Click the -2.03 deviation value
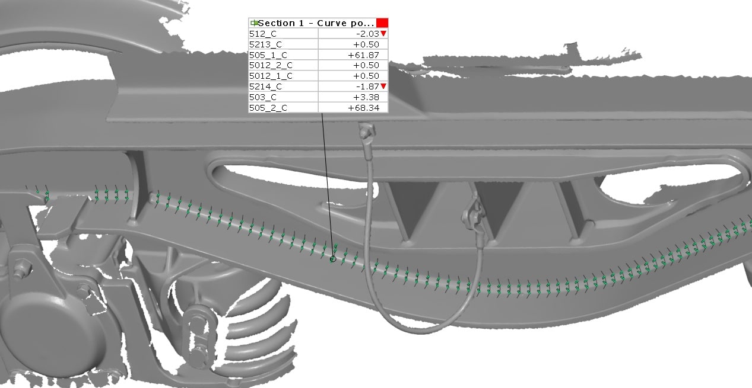 pos(366,34)
